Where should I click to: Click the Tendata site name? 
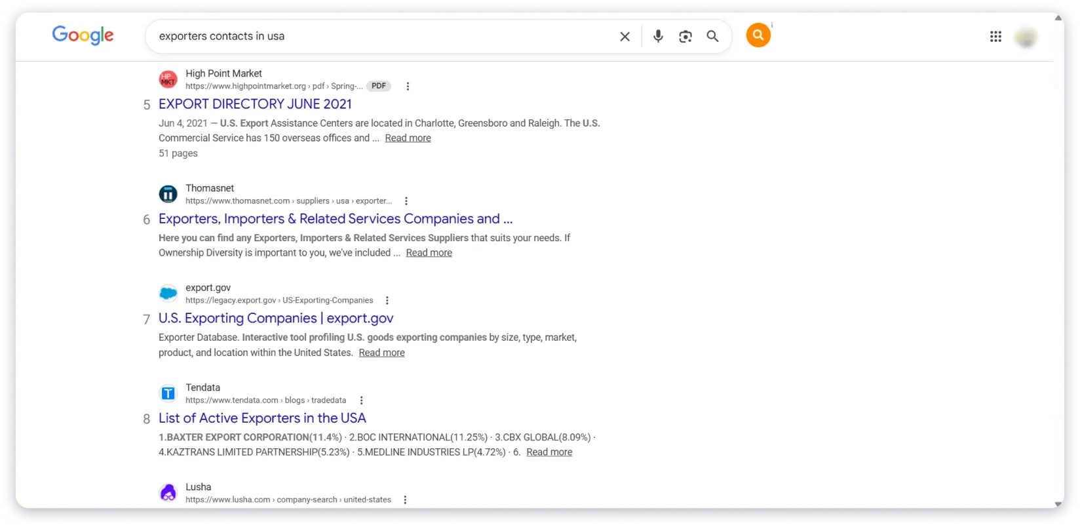point(202,387)
